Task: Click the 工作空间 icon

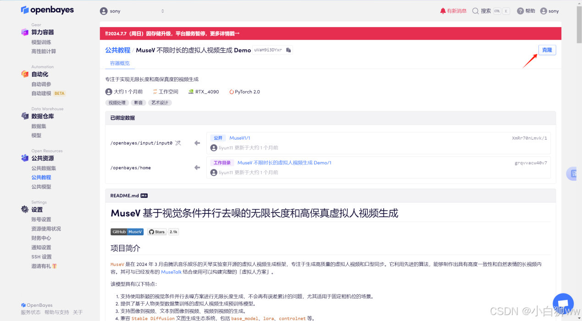Action: pyautogui.click(x=155, y=92)
